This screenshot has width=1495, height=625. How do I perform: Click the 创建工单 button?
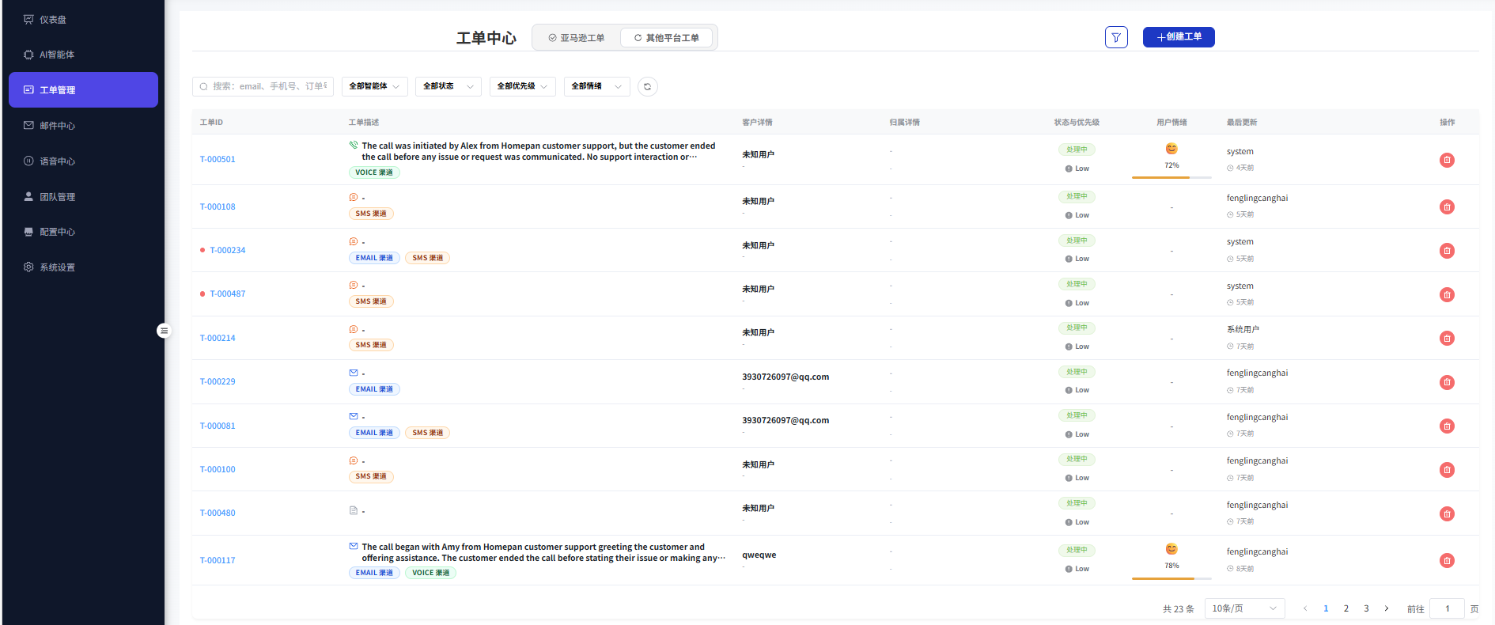click(x=1178, y=37)
